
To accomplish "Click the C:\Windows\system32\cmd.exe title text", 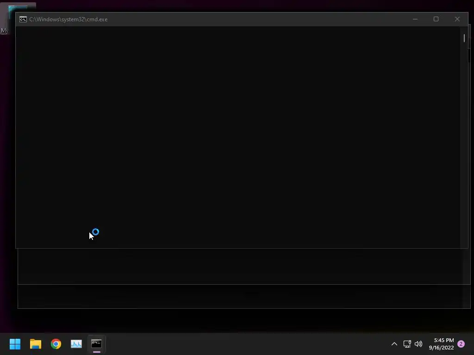I will pyautogui.click(x=69, y=19).
